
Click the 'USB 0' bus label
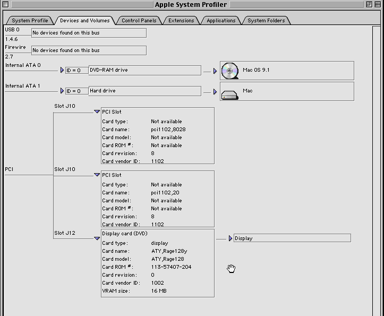coord(12,30)
